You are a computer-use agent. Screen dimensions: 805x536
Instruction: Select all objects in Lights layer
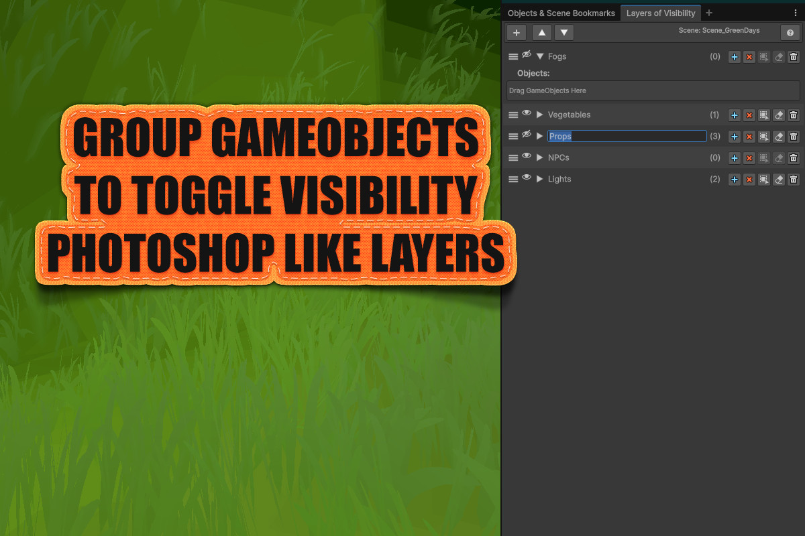[764, 180]
